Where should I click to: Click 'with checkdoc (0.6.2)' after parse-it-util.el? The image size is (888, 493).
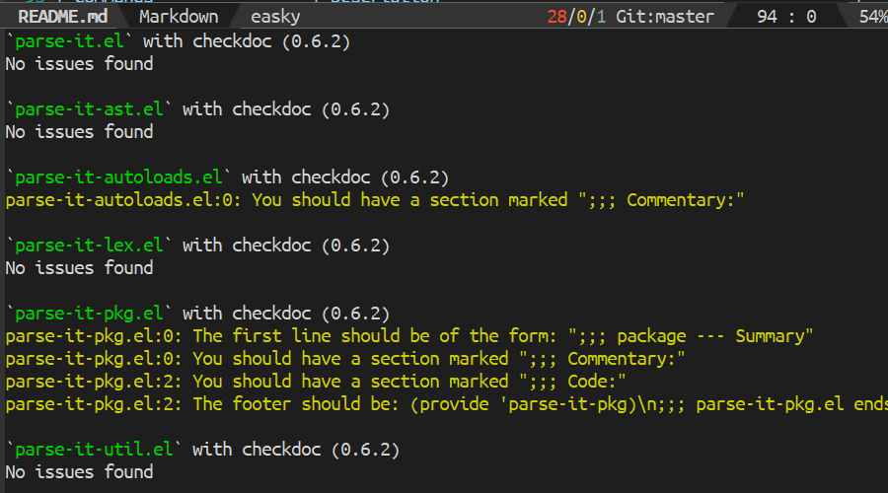[296, 449]
